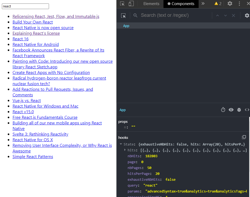This screenshot has height=197, width=250.
Task: Click the nbPages value 50
Action: [149, 168]
